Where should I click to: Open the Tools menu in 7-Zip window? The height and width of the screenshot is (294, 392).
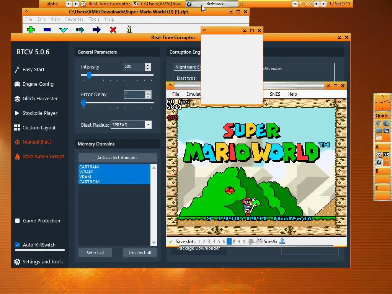(94, 19)
